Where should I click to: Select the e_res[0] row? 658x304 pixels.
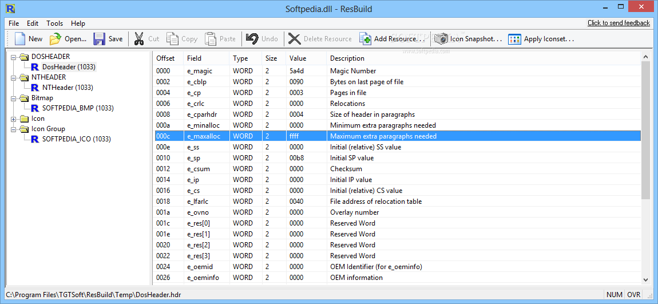397,223
